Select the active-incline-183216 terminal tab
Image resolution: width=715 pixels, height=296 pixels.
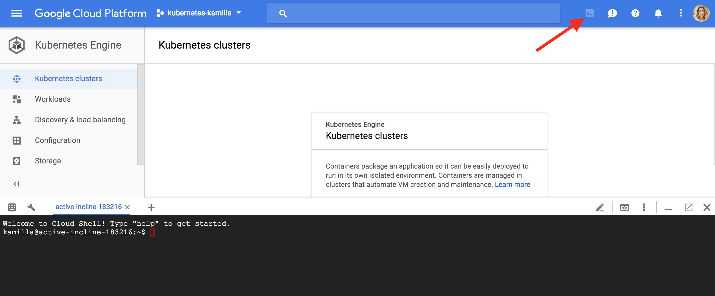[x=88, y=207]
